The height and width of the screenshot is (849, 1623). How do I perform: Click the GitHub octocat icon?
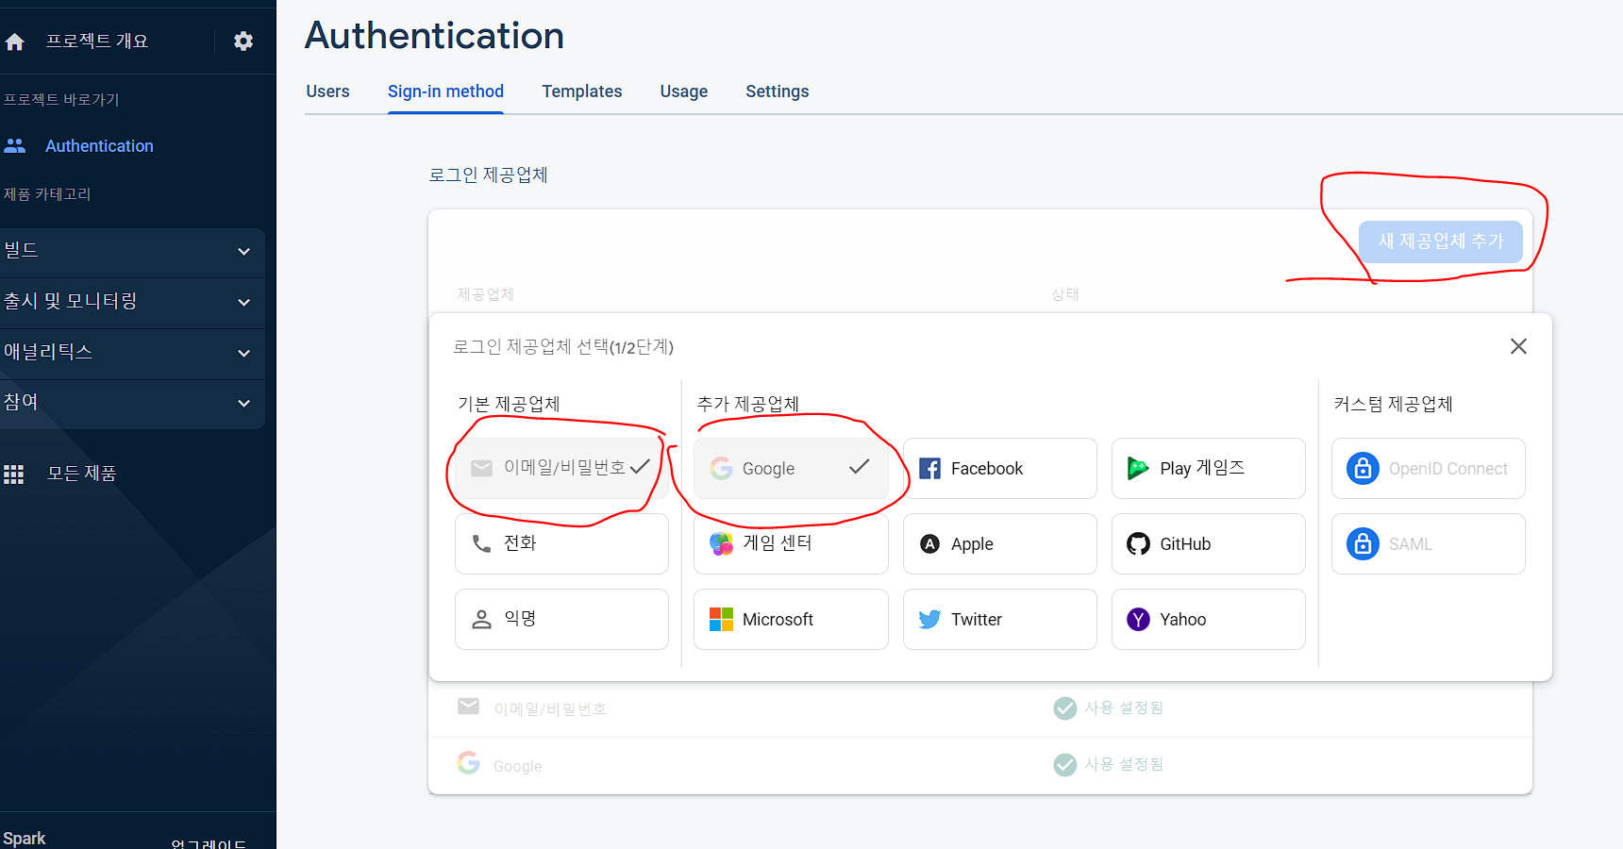point(1138,544)
